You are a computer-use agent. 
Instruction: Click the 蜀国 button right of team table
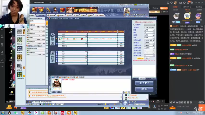121,46
